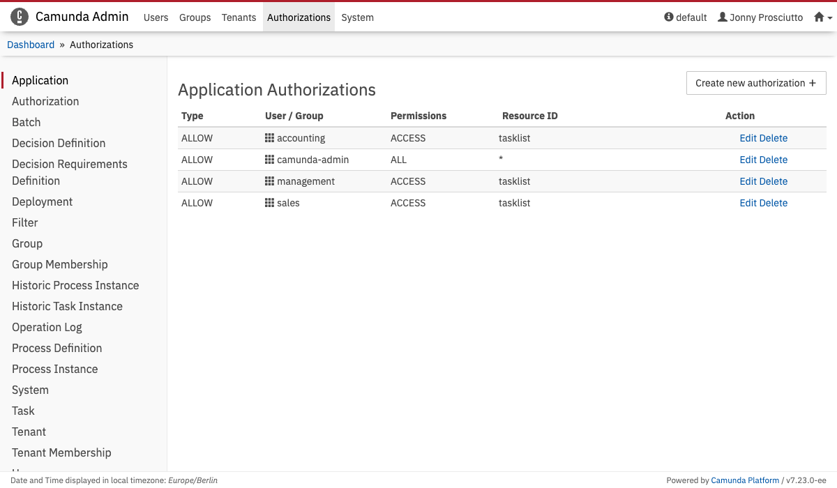This screenshot has height=488, width=837.
Task: Click the info icon next to default
Action: point(669,17)
